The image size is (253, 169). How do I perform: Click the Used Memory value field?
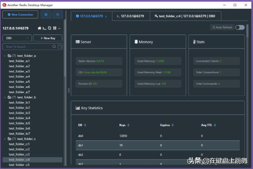click(158, 61)
